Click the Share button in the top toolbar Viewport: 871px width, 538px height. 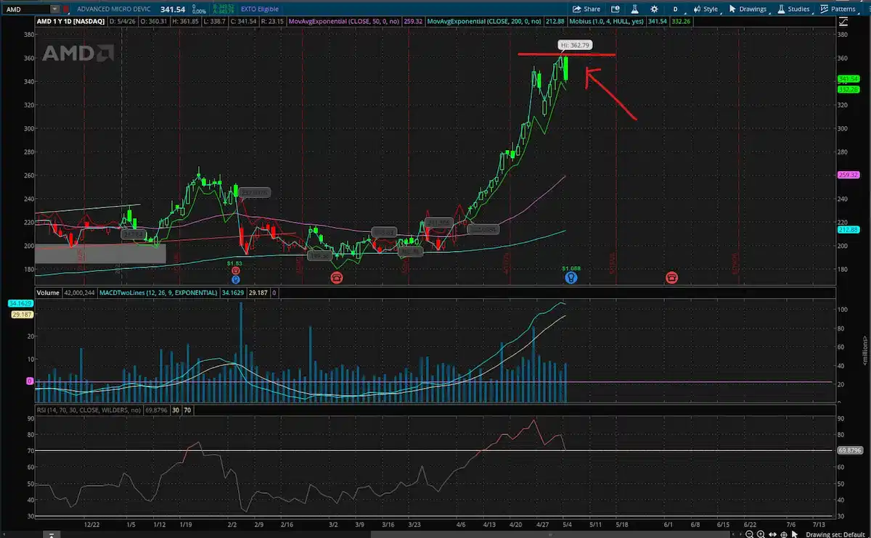click(586, 9)
